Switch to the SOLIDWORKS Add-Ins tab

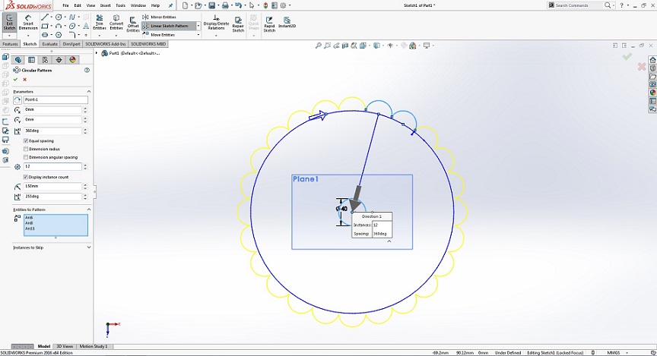pos(106,44)
